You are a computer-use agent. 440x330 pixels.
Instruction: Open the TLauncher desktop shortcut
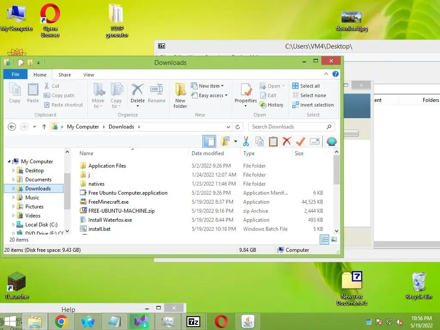17,285
